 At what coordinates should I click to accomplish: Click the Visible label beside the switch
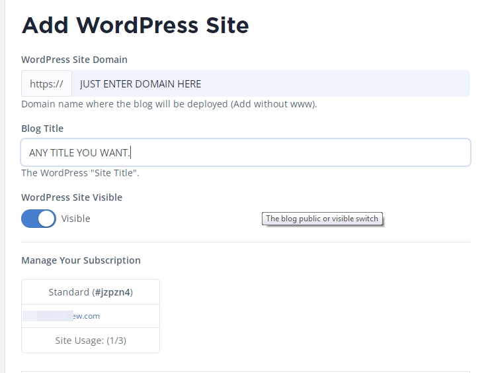pyautogui.click(x=75, y=219)
